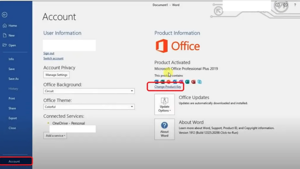The width and height of the screenshot is (300, 169).
Task: Click the Excel app icon under product contents
Action: [x=163, y=82]
